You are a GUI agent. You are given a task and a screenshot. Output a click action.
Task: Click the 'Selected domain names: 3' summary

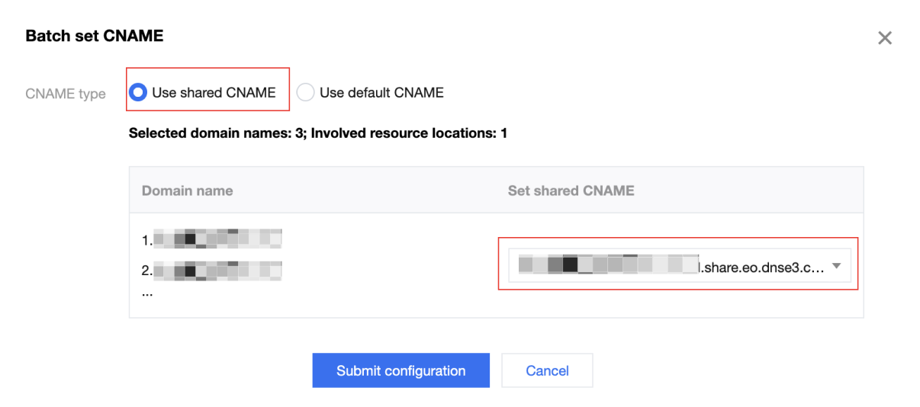pyautogui.click(x=216, y=133)
